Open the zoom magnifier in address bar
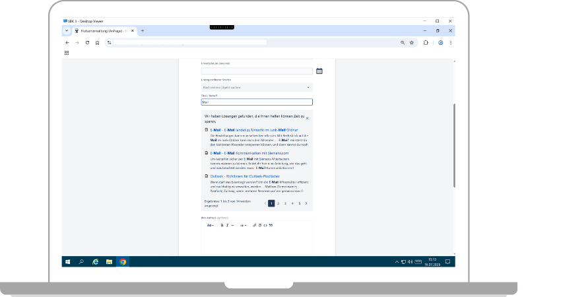 point(403,43)
